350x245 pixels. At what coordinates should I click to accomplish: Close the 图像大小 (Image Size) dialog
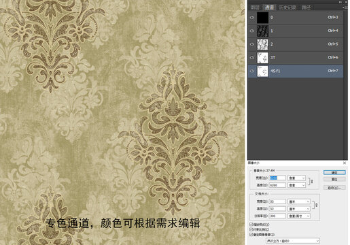tap(345, 163)
